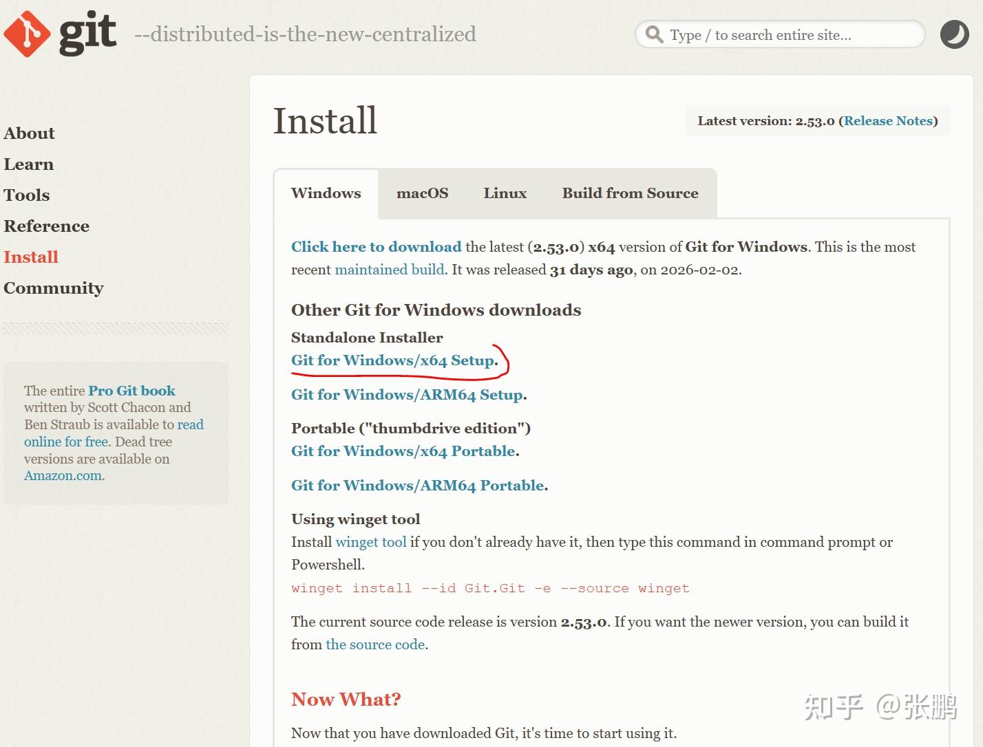983x747 pixels.
Task: Click the winget install command text
Action: point(490,588)
